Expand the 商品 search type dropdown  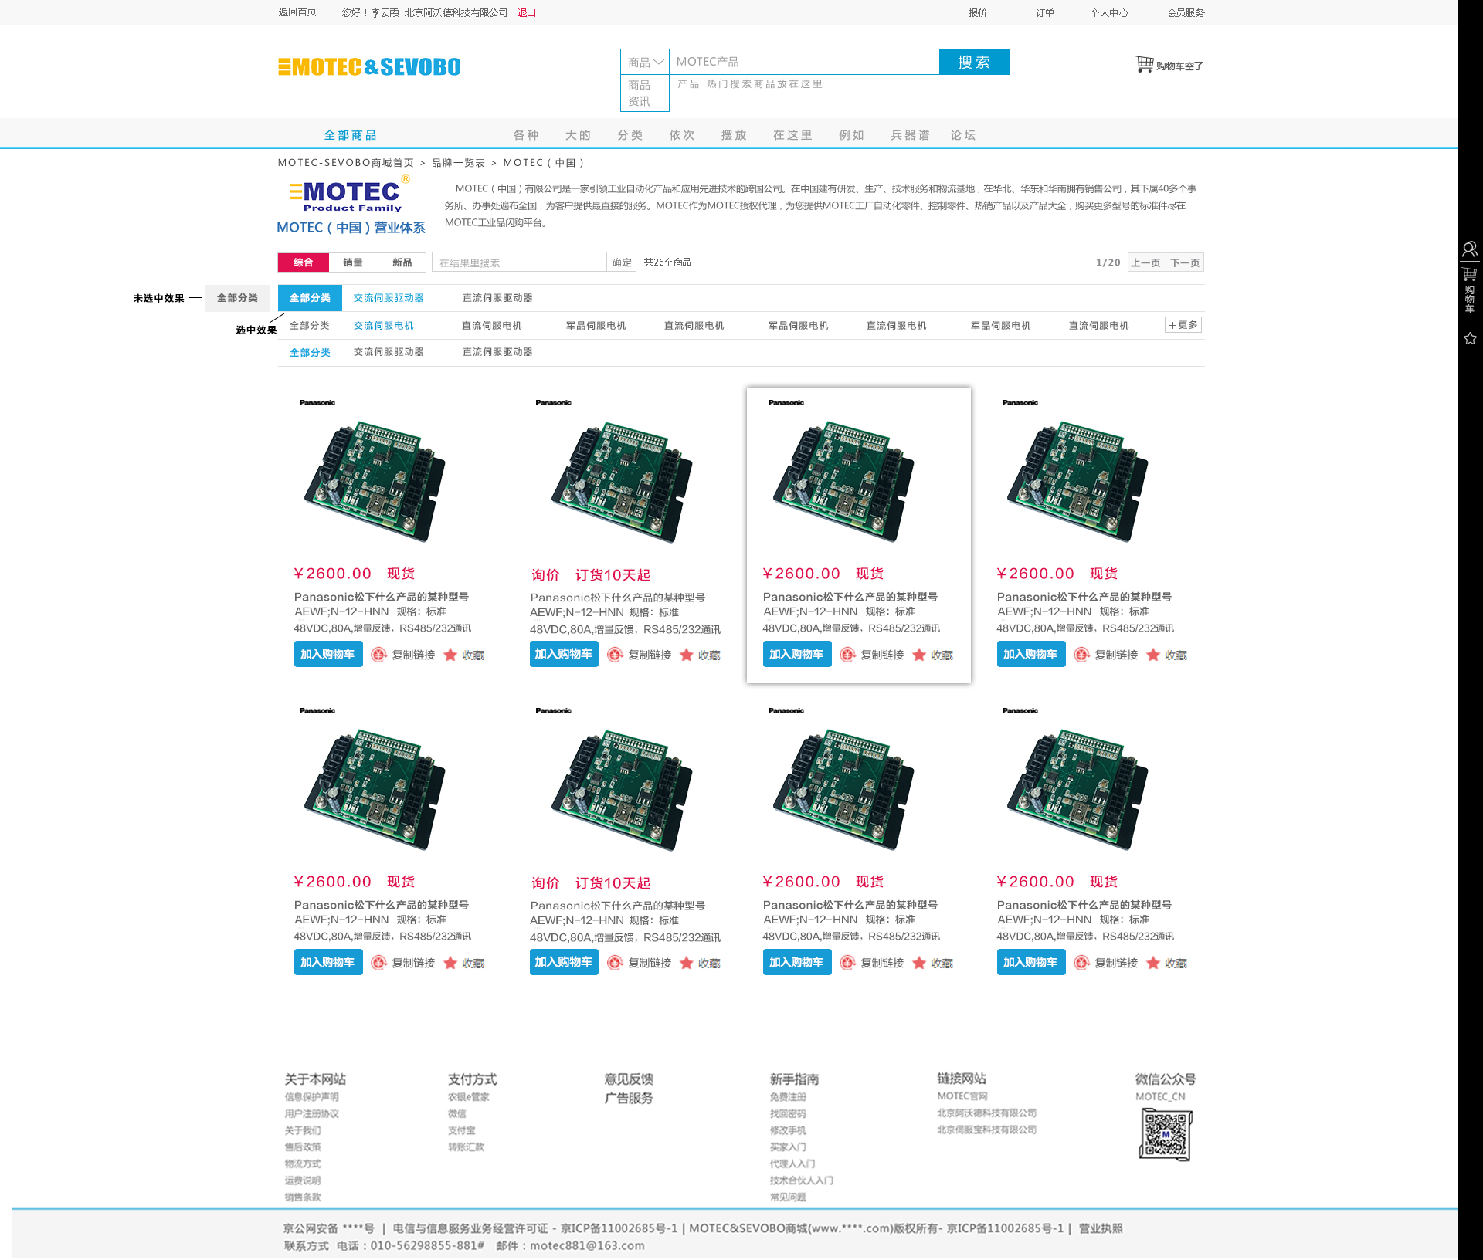[x=645, y=62]
